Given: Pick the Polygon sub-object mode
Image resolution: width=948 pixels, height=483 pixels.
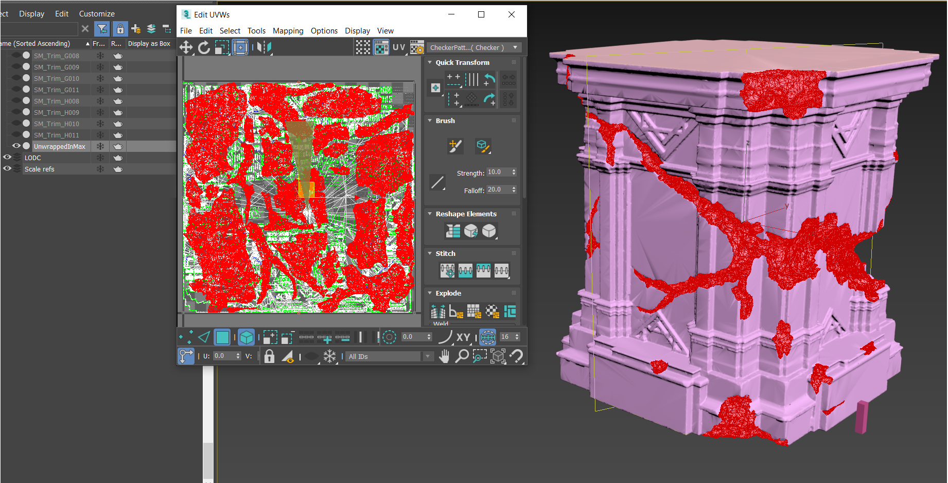Looking at the screenshot, I should 222,337.
